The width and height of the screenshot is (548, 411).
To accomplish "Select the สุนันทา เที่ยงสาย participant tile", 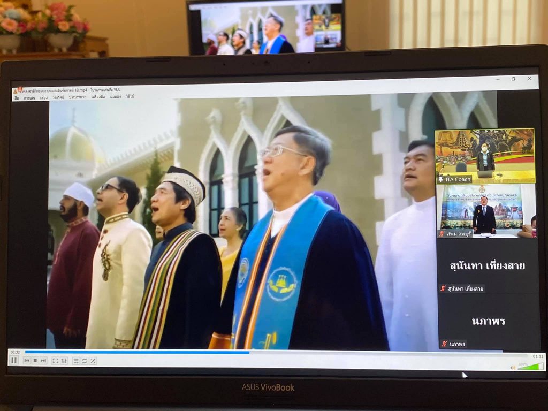I will point(487,266).
